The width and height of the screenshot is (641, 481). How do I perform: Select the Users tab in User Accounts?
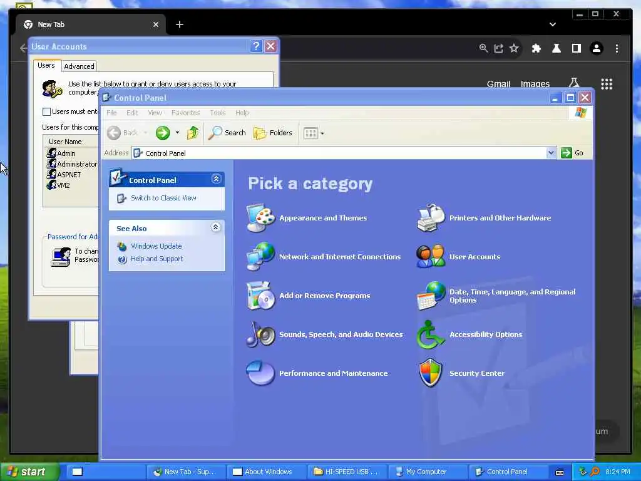point(46,65)
